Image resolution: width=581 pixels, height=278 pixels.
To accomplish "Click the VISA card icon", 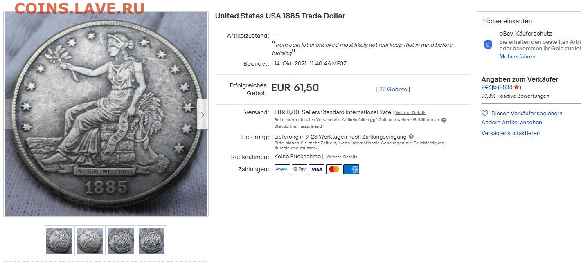I will (x=316, y=169).
